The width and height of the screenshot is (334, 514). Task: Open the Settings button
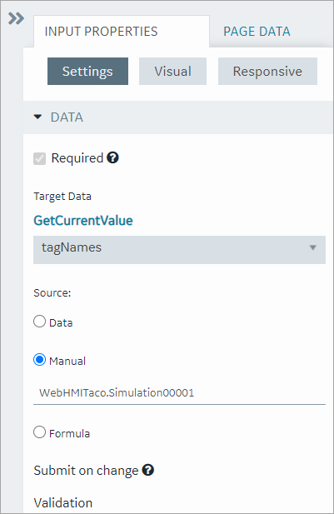[x=87, y=71]
